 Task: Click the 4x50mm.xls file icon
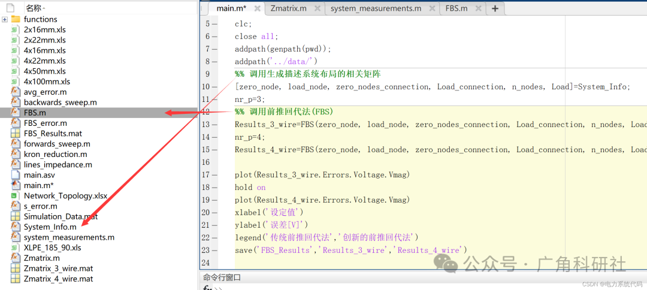click(x=15, y=71)
